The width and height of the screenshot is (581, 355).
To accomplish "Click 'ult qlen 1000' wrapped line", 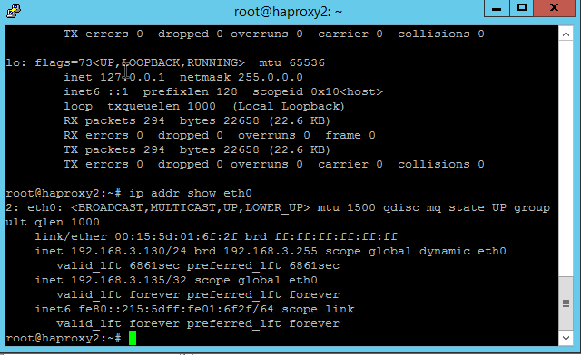I will pos(53,222).
